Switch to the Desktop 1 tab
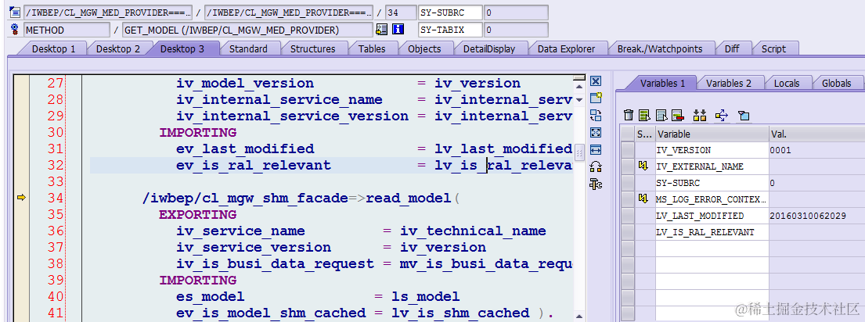 53,49
